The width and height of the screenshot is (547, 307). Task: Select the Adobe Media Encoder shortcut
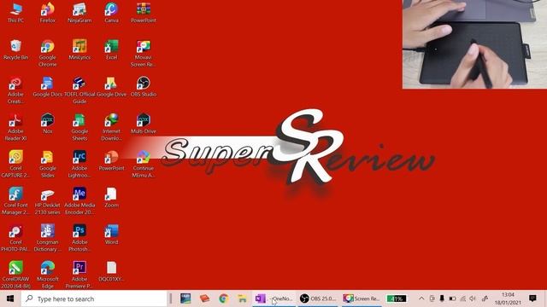(x=79, y=201)
